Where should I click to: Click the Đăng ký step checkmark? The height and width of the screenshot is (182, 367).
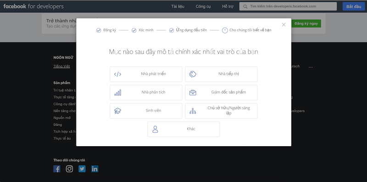99,30
